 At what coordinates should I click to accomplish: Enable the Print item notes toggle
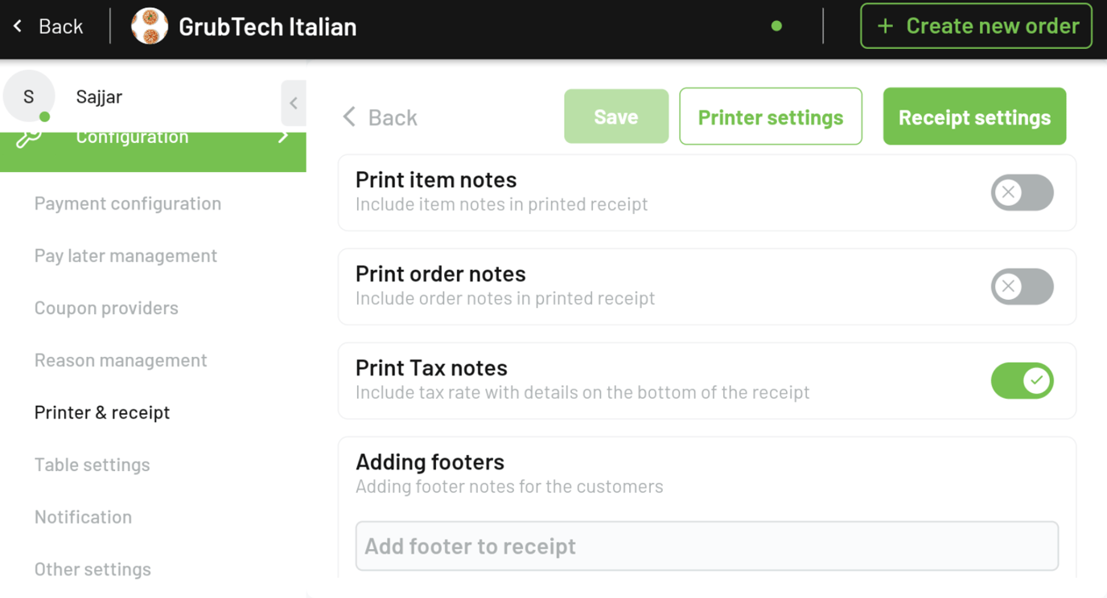pos(1022,193)
